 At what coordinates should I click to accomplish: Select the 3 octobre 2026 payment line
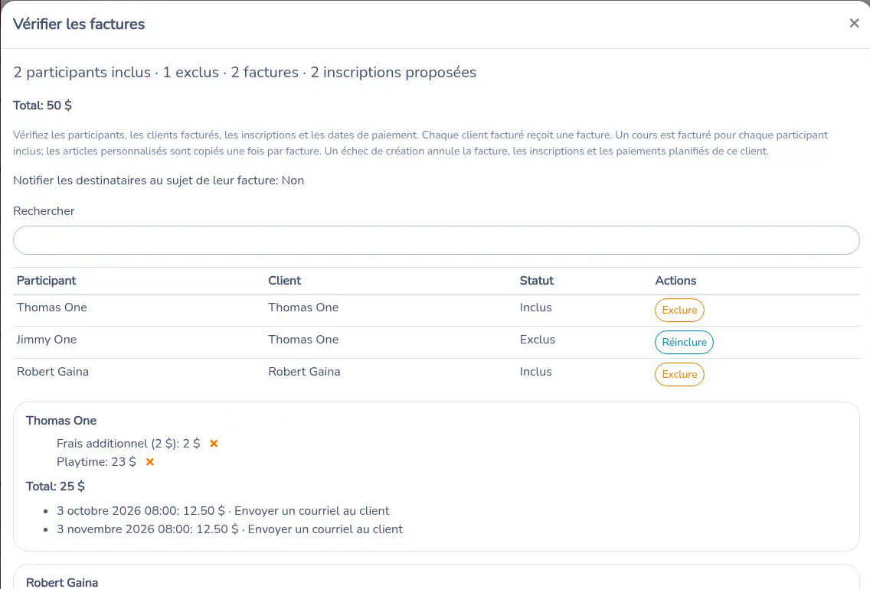[223, 510]
